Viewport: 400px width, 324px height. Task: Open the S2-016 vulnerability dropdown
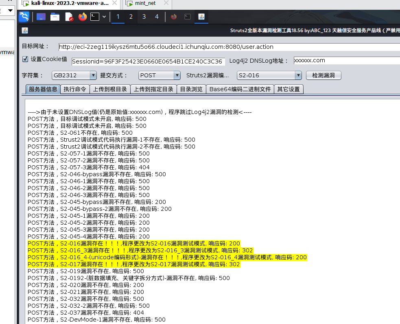269,76
